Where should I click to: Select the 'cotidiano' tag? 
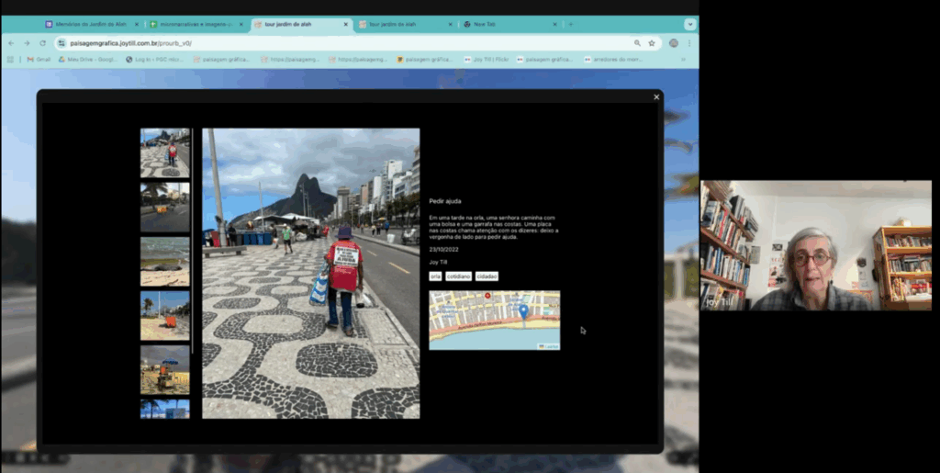[459, 276]
